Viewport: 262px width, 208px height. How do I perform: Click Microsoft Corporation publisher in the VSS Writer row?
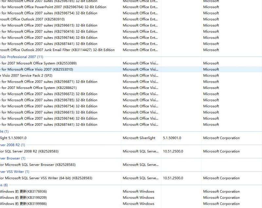tap(221, 178)
